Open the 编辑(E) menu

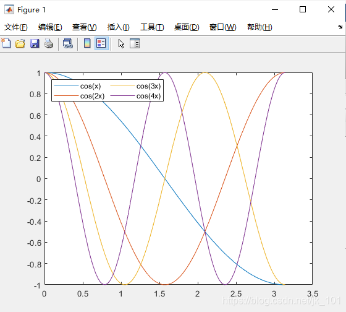point(50,27)
